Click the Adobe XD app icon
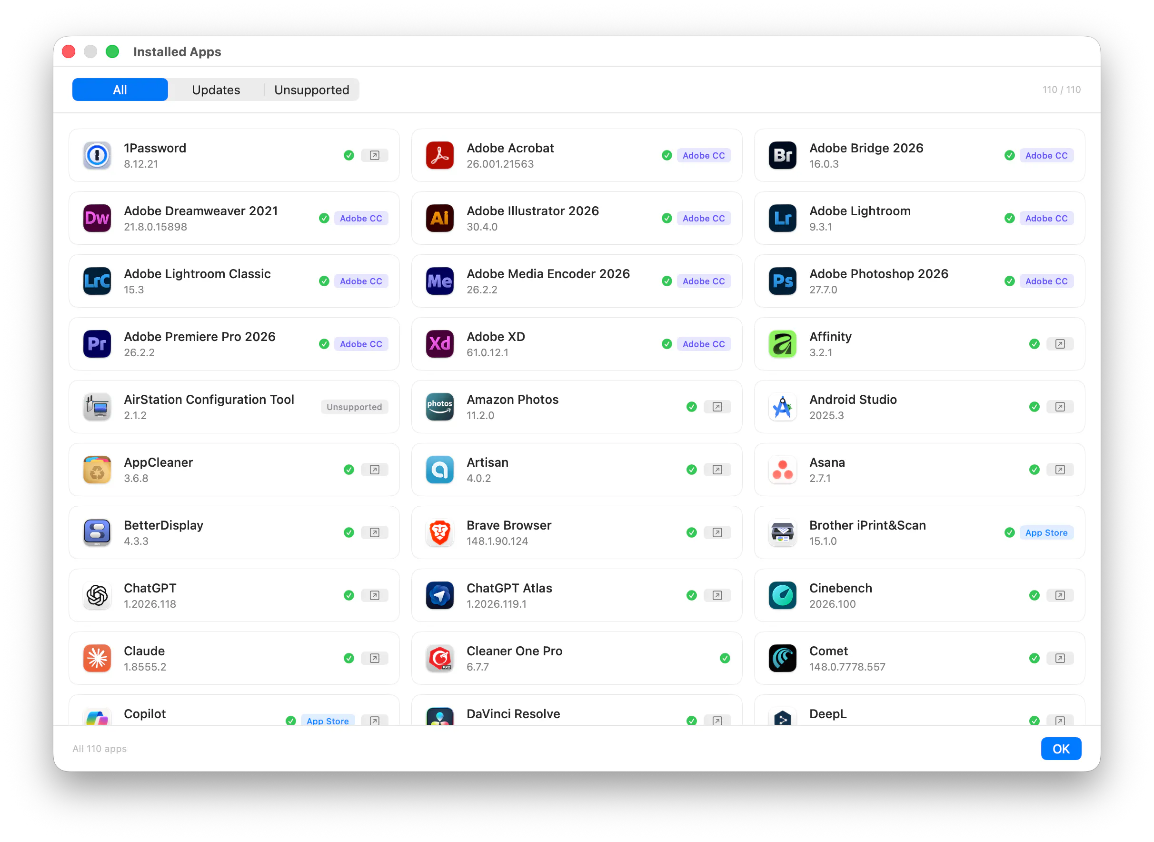The width and height of the screenshot is (1154, 842). (440, 344)
